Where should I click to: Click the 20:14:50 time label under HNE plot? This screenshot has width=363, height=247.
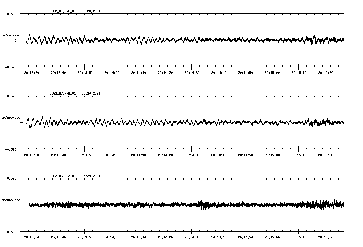point(245,72)
